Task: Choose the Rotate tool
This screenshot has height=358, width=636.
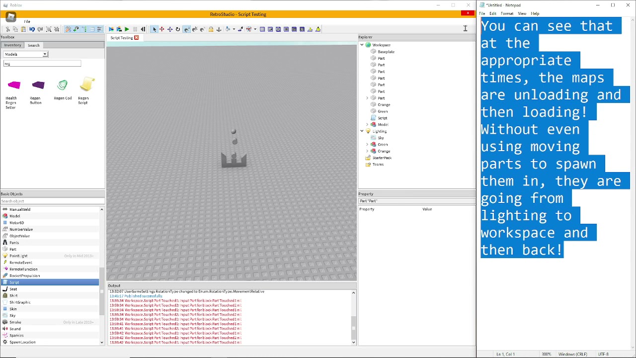Action: point(178,29)
